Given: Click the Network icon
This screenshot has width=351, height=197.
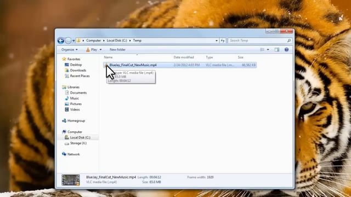Looking at the screenshot, I should [64, 154].
